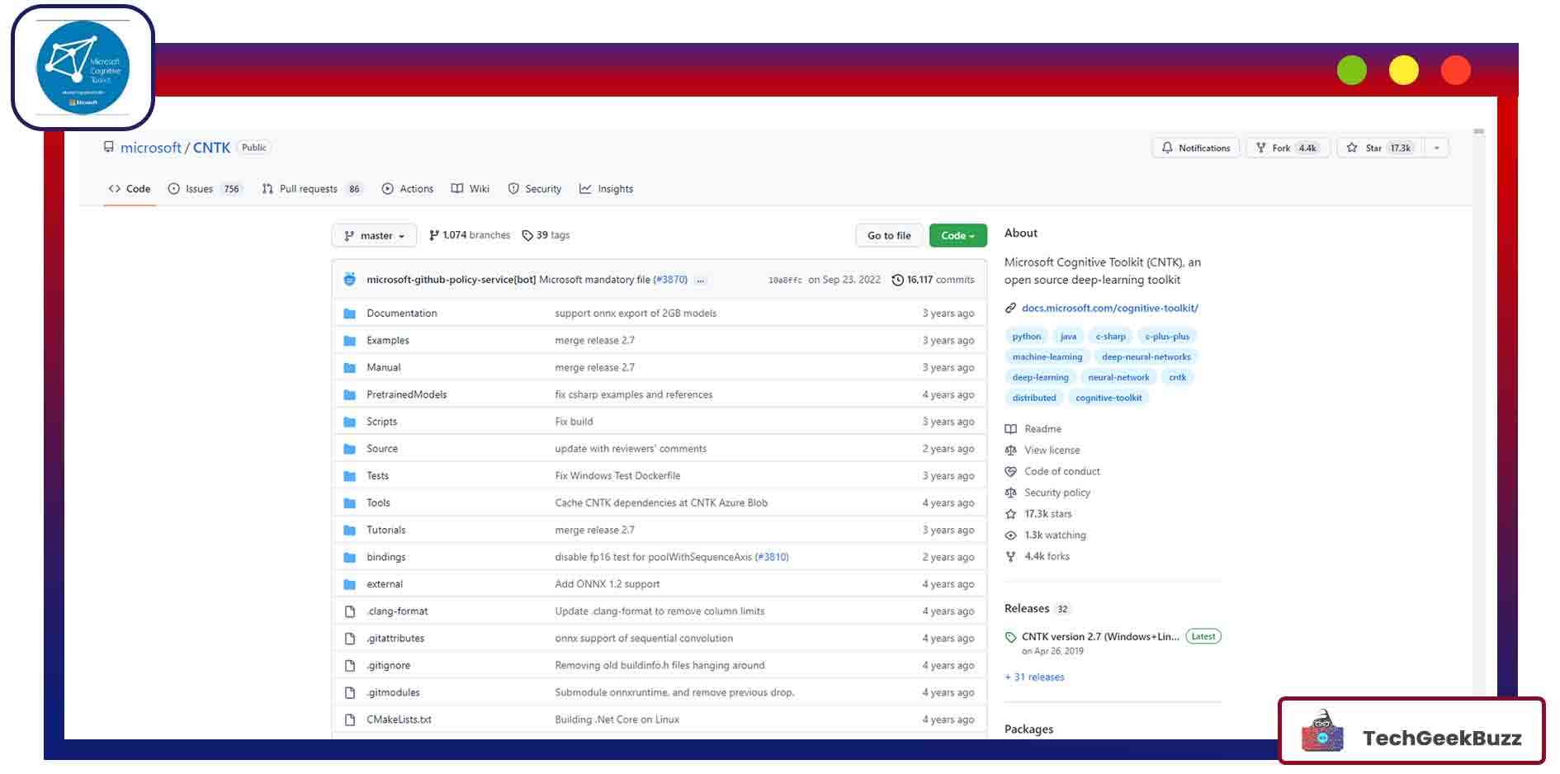Click the Wiki book icon
The image size is (1560, 774).
(457, 189)
